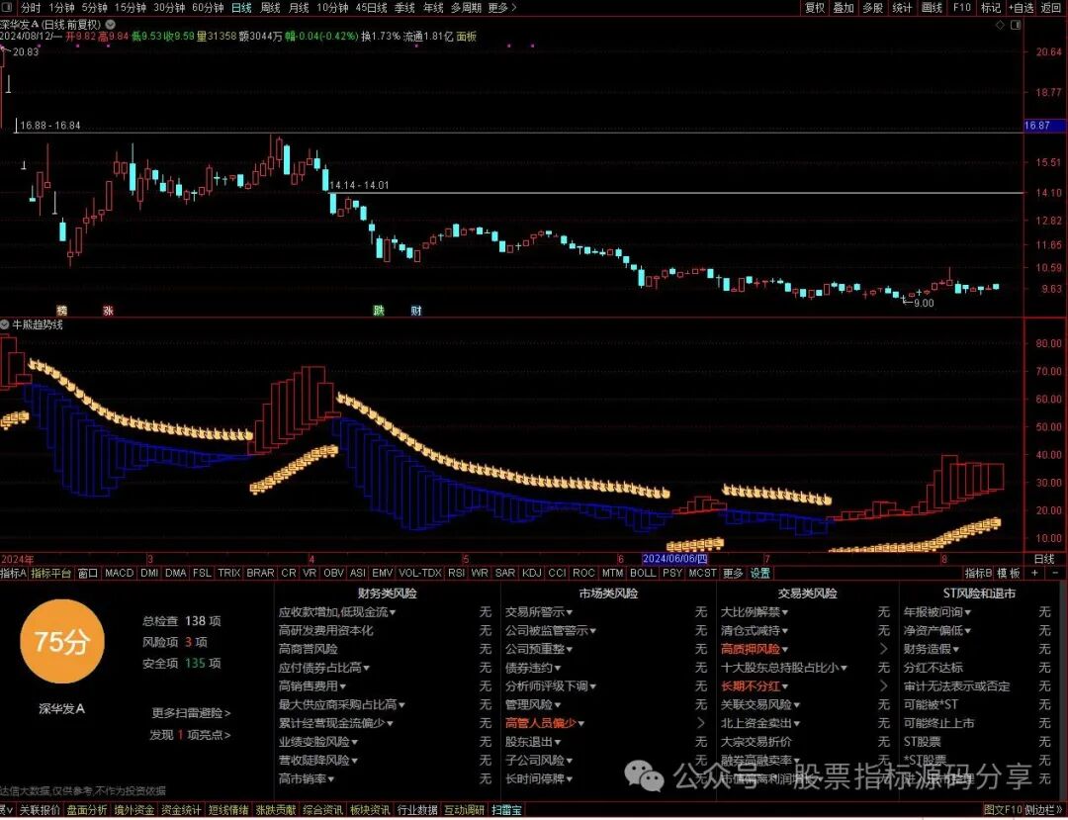This screenshot has width=1068, height=820.
Task: Click the 图文F10 button
Action: click(1004, 810)
